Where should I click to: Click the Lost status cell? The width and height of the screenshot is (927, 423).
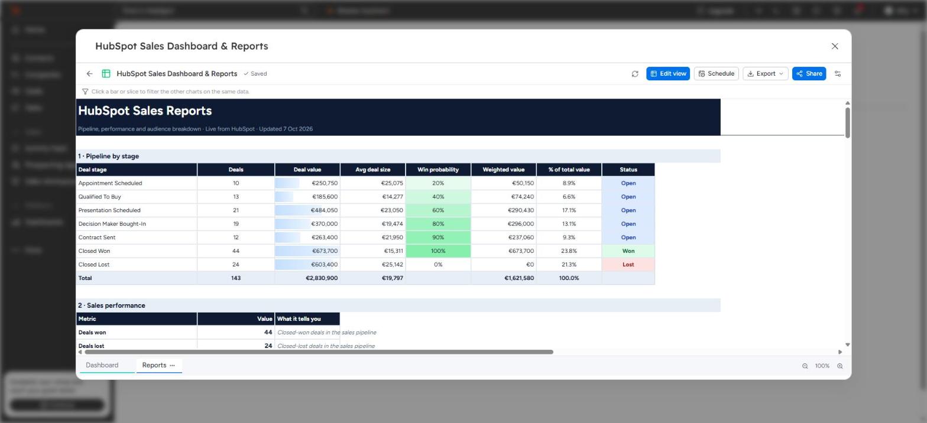pos(628,265)
